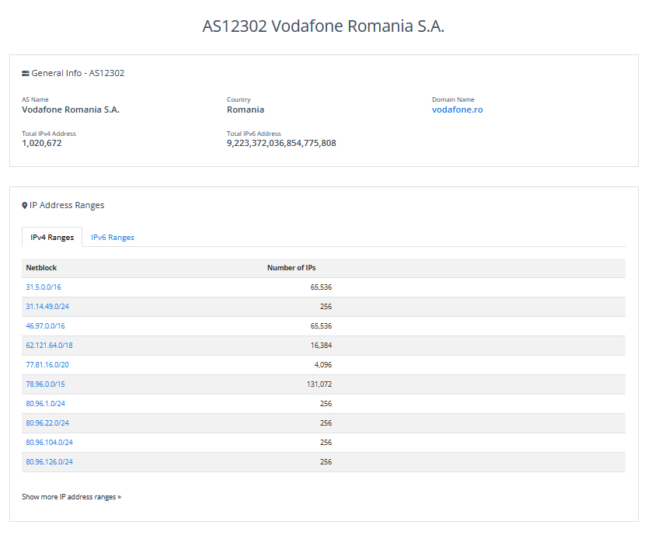The image size is (648, 539).
Task: Select IP count 16,384 for 62.121.64.0/18
Action: [x=321, y=346]
